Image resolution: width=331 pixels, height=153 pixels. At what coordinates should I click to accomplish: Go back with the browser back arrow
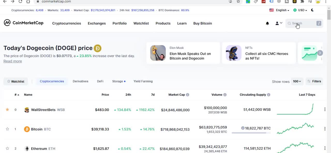5,2
